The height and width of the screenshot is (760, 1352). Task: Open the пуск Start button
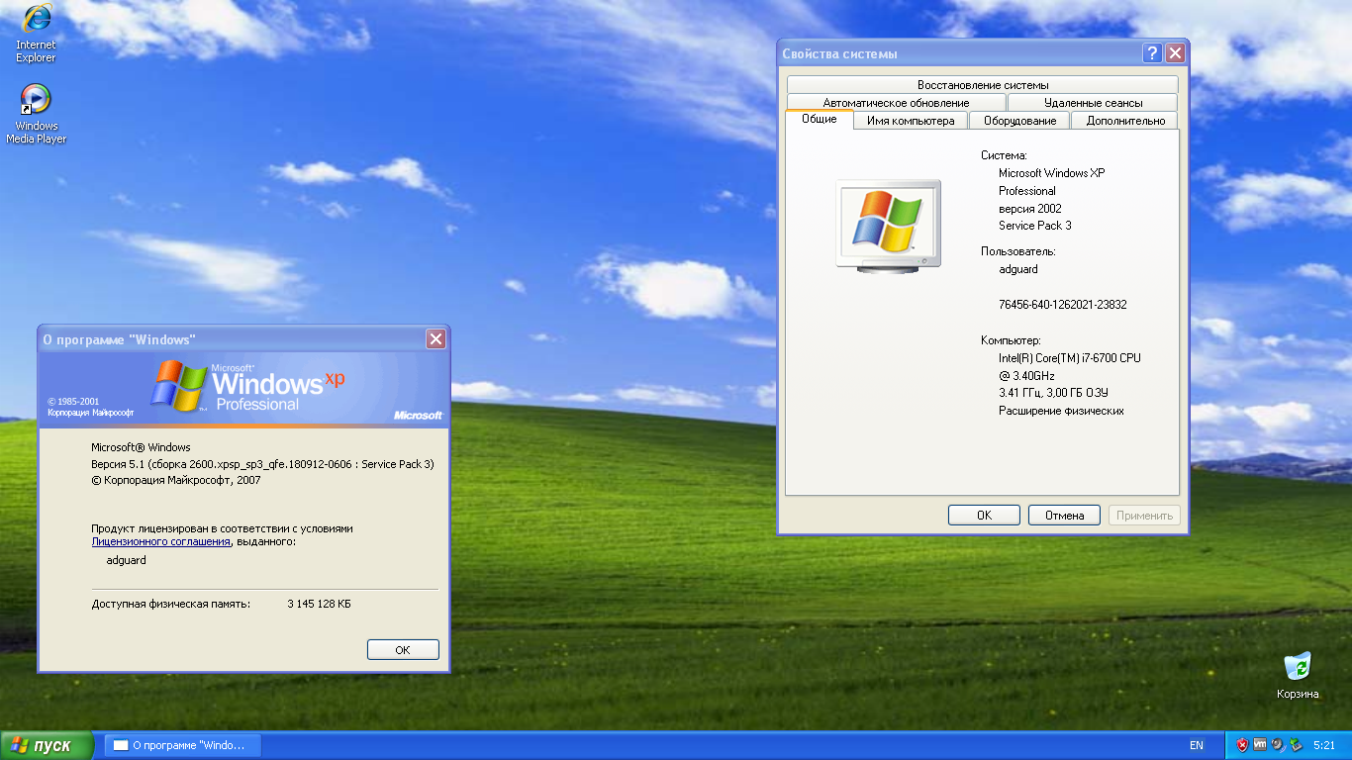(x=47, y=745)
